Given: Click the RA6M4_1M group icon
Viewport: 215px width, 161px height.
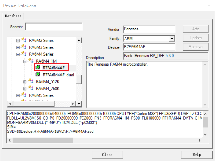Looking at the screenshot, I should click(x=31, y=60).
